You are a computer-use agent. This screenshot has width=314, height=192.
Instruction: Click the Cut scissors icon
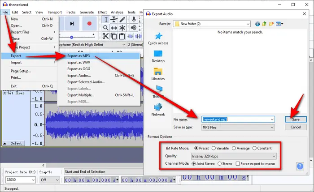105,36
